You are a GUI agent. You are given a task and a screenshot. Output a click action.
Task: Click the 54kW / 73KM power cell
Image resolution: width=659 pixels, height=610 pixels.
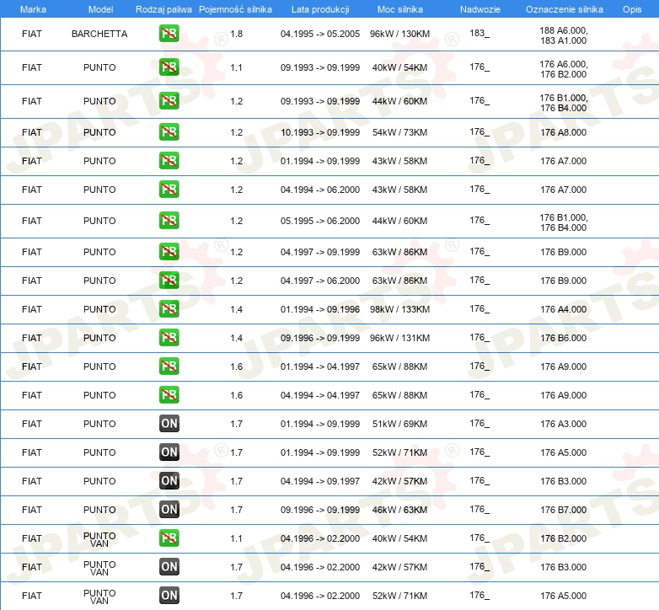[x=399, y=132]
